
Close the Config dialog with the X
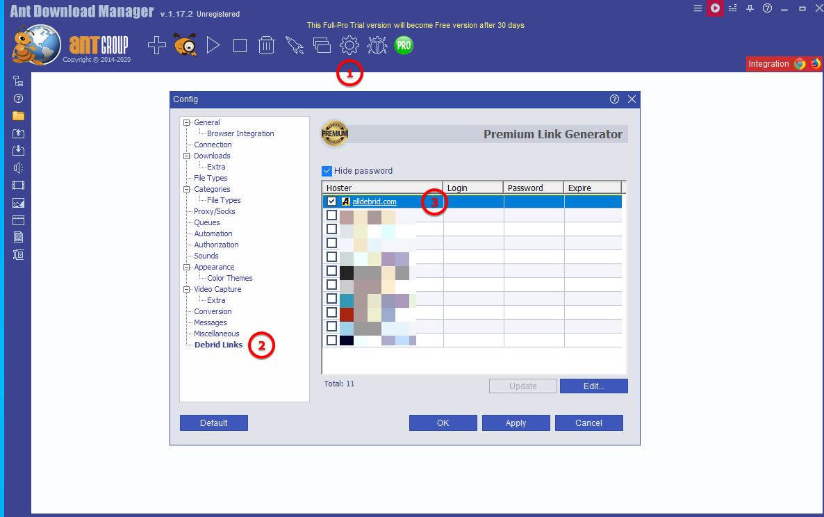tap(632, 99)
